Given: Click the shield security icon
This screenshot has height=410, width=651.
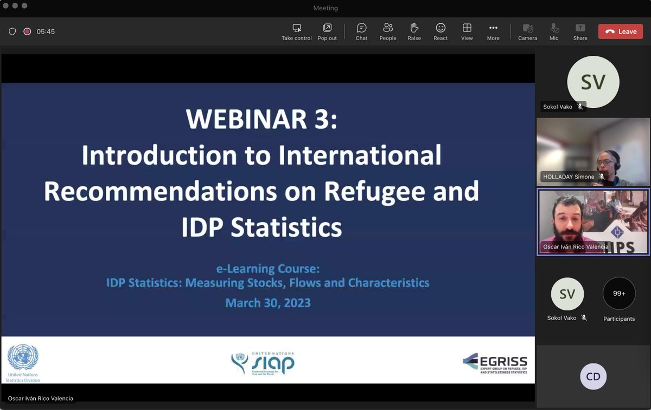Looking at the screenshot, I should (x=12, y=31).
